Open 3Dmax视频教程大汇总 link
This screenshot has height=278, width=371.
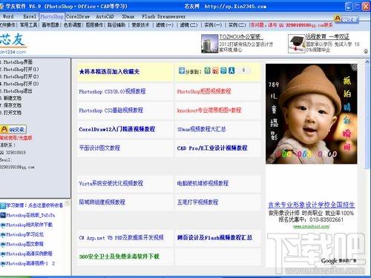(202, 129)
